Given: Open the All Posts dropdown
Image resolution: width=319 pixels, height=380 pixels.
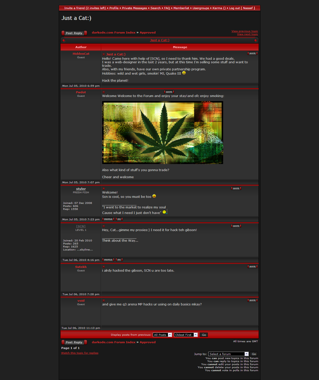Looking at the screenshot, I should click(x=162, y=335).
